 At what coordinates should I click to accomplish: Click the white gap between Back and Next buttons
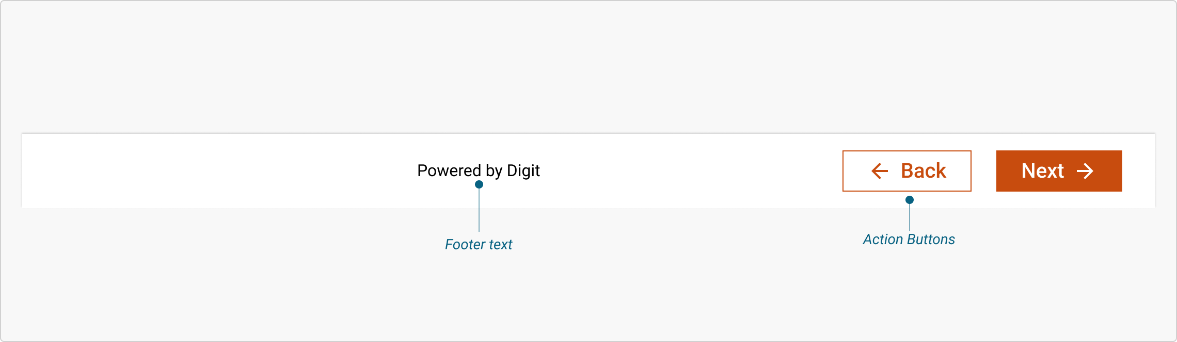[984, 171]
